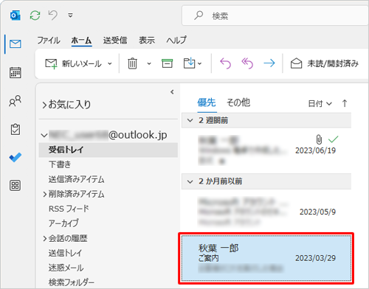Viewport: 369px width, 289px height.
Task: Open the 日付 sort dropdown
Action: (x=320, y=103)
